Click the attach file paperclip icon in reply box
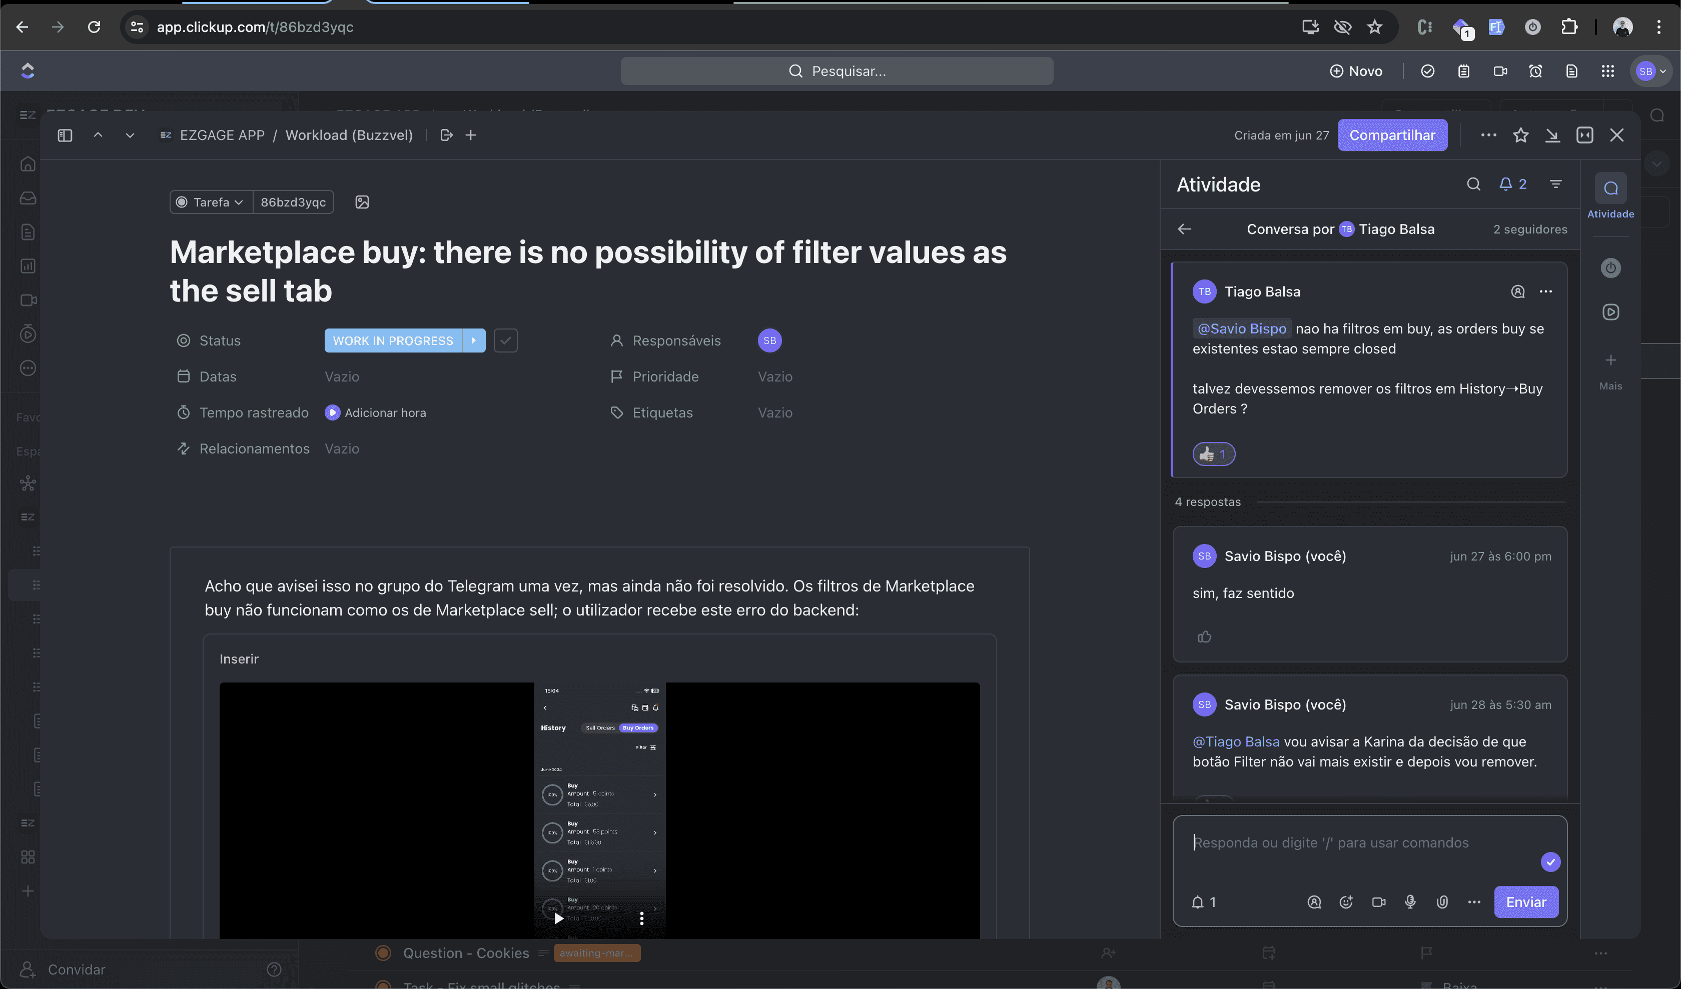This screenshot has width=1681, height=989. [x=1442, y=901]
